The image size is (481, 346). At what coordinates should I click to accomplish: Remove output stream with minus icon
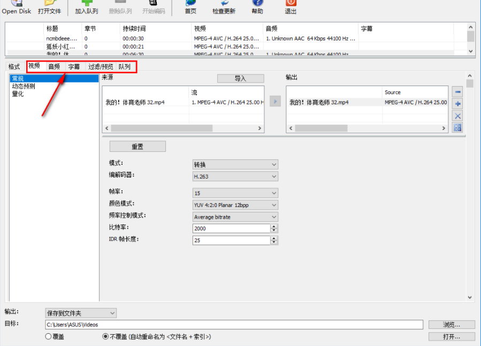tap(459, 91)
